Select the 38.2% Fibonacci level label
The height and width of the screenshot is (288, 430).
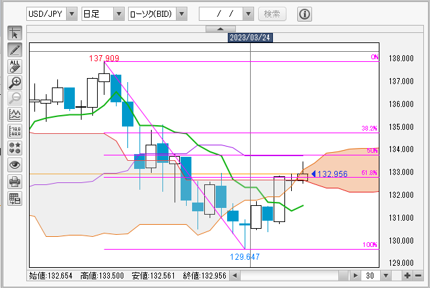(369, 128)
